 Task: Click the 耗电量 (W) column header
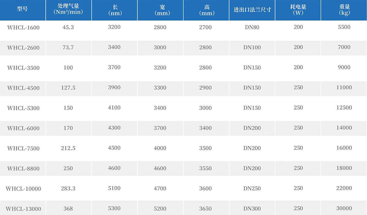click(298, 10)
